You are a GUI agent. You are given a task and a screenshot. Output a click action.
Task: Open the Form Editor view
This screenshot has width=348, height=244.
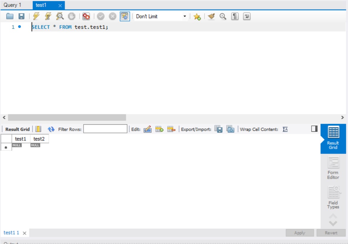coord(333,168)
